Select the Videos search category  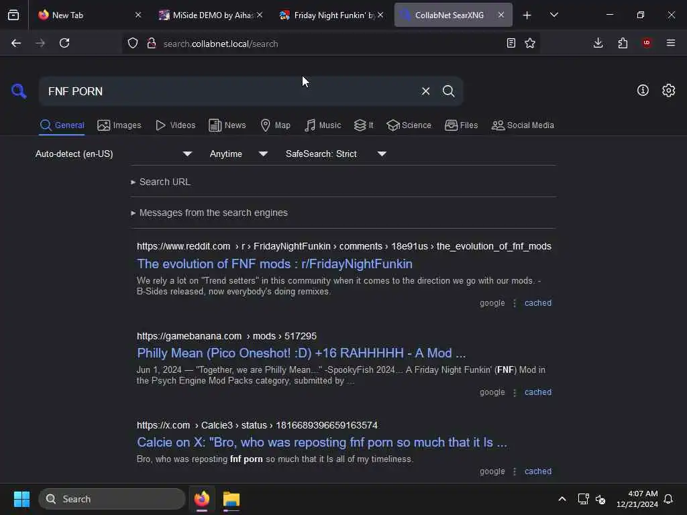pos(175,125)
